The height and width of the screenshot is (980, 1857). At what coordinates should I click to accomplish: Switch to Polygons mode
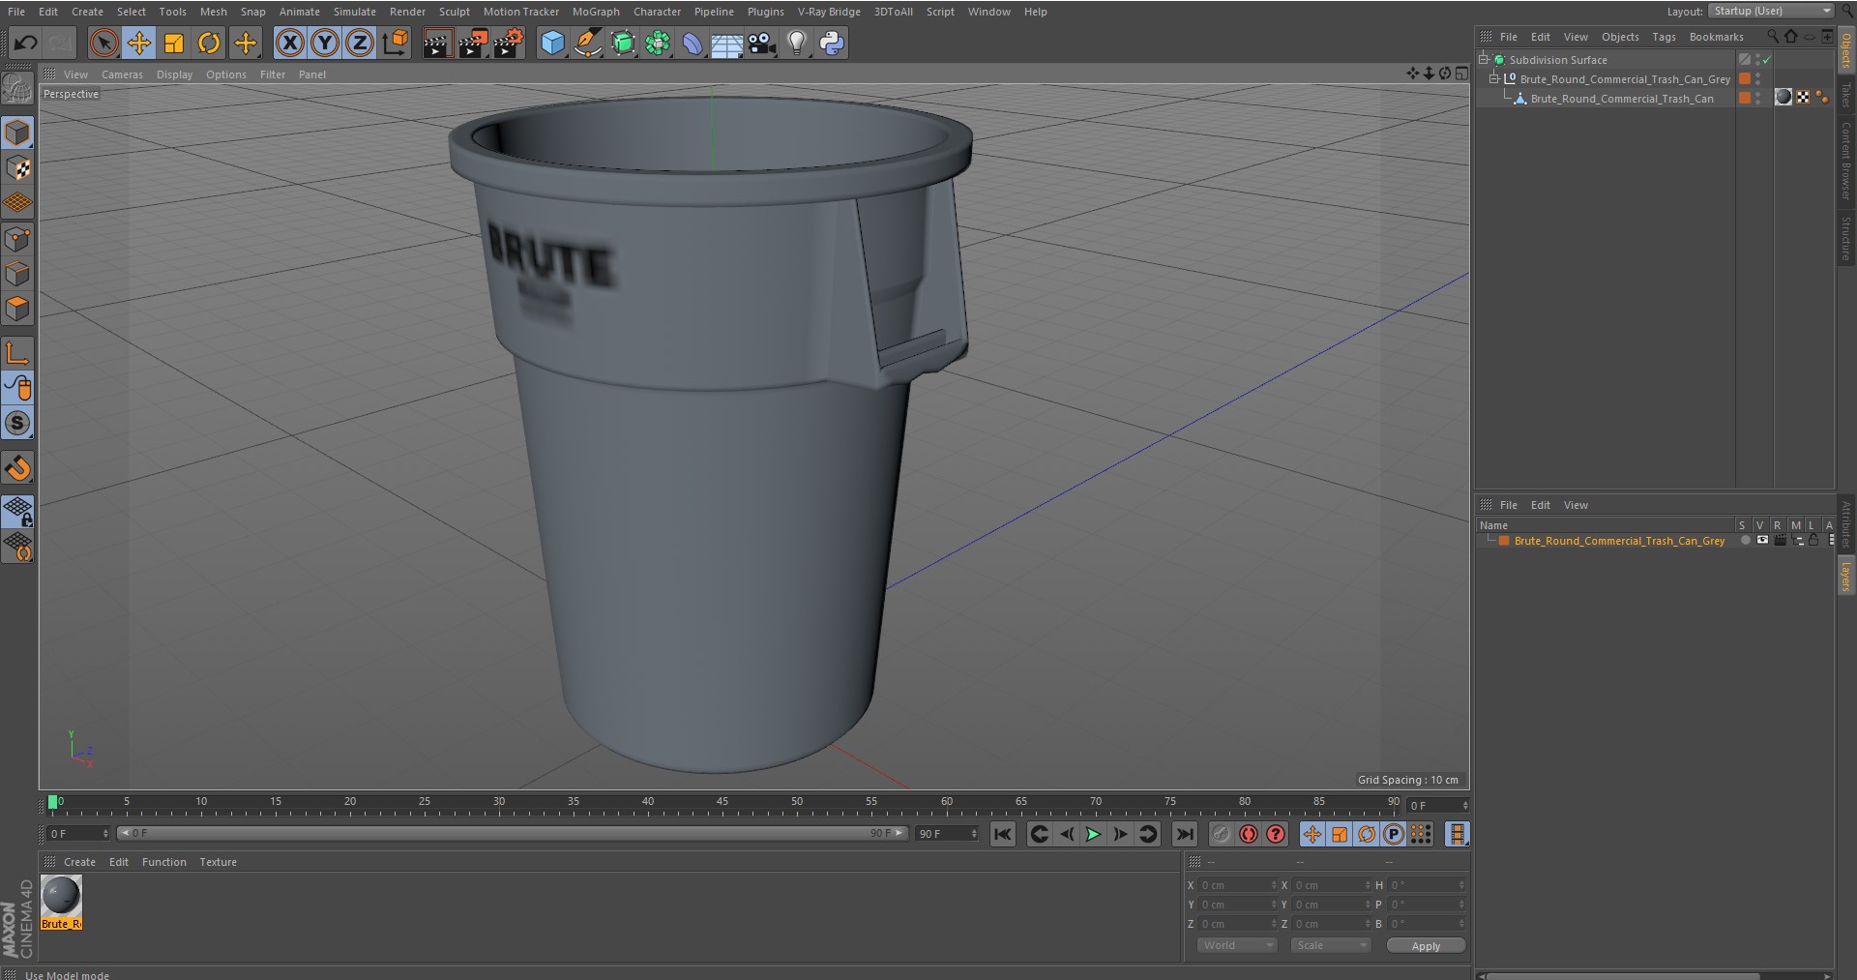(x=17, y=310)
